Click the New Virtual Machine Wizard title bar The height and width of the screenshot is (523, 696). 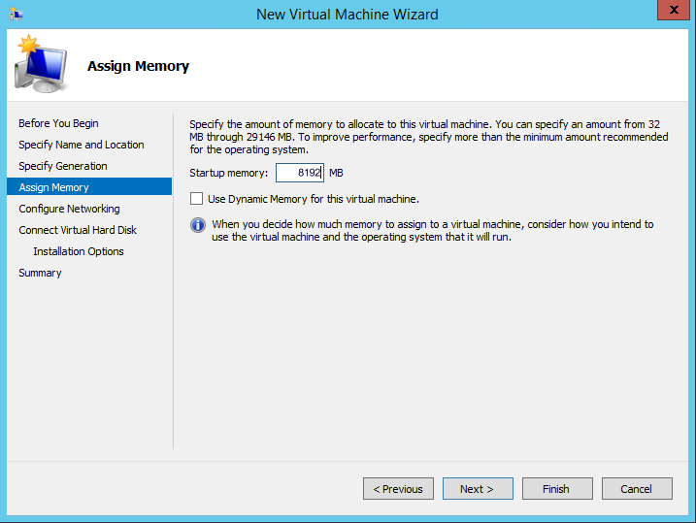pos(348,14)
